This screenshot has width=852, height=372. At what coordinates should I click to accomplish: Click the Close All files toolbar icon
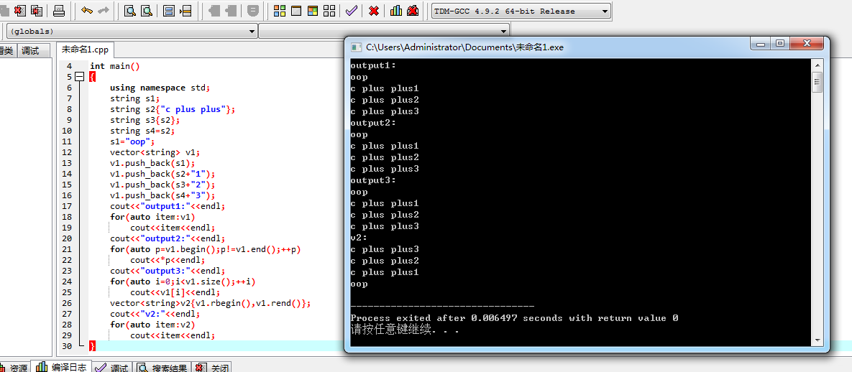pos(37,10)
